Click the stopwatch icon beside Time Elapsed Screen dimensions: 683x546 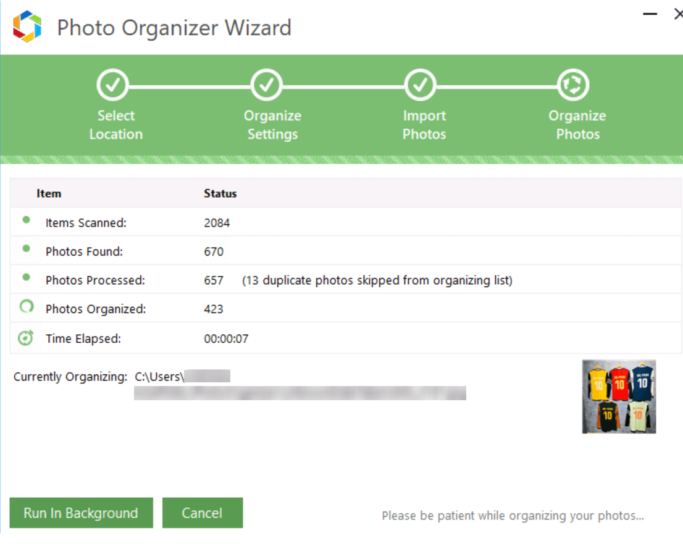[25, 338]
